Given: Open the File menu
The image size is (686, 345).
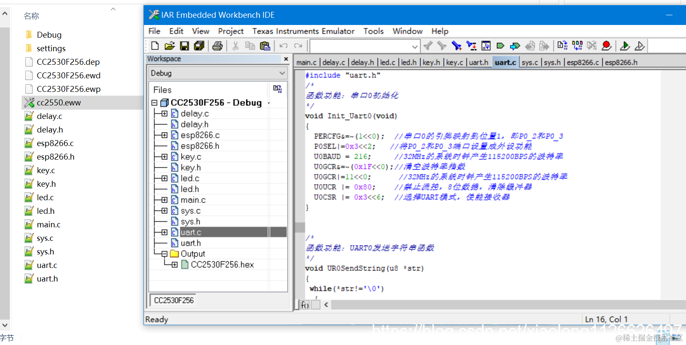Looking at the screenshot, I should pos(154,31).
